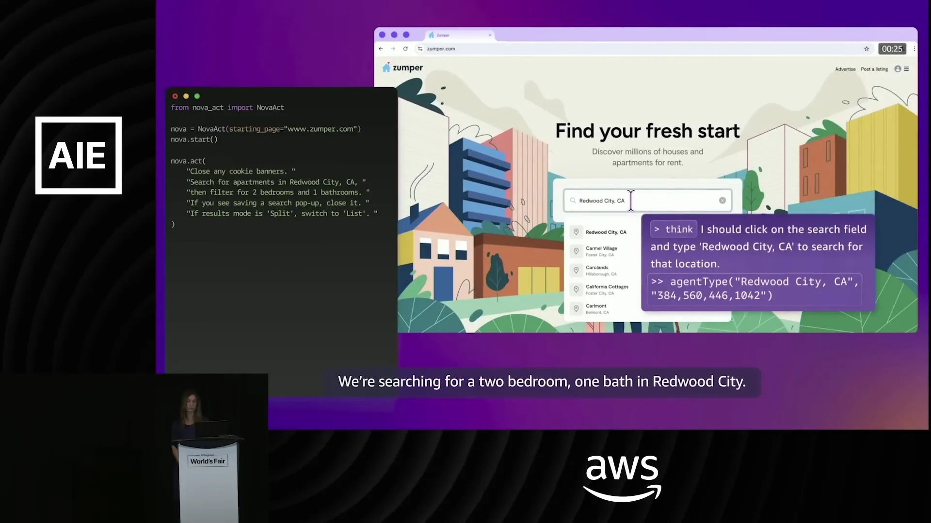Open the browser three-dot menu
This screenshot has height=523, width=931.
pyautogui.click(x=915, y=49)
